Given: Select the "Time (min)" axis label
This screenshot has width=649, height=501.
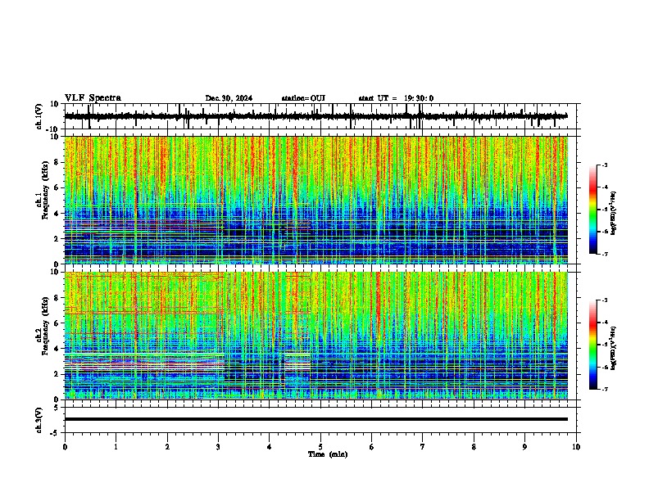Looking at the screenshot, I should 328,454.
